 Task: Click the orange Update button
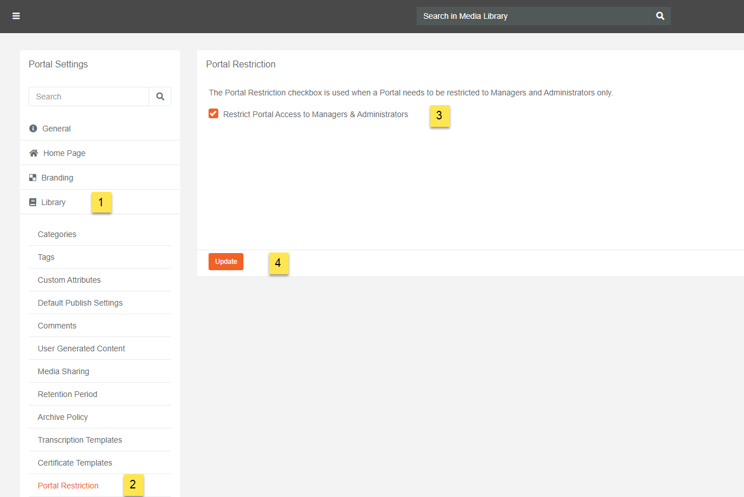coord(226,262)
